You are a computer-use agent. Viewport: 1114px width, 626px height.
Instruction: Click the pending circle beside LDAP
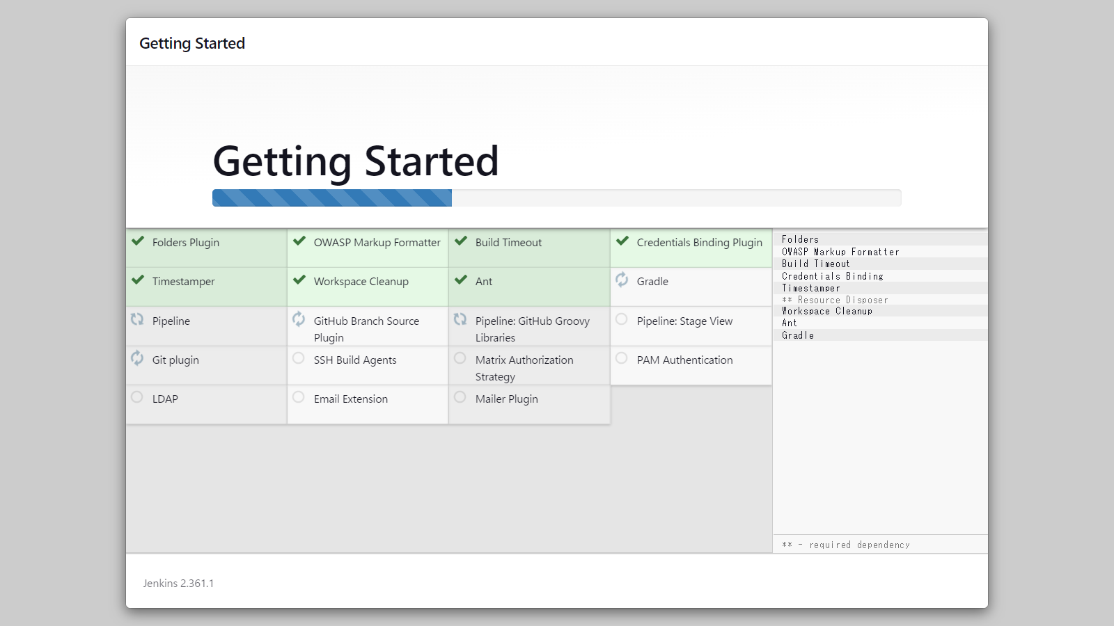tap(137, 397)
